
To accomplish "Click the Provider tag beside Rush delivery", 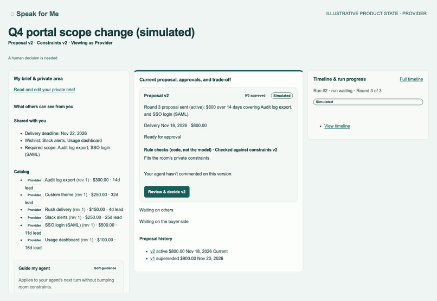I will [34, 210].
